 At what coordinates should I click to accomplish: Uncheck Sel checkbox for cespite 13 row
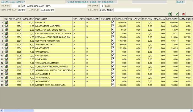(x=113, y=22)
